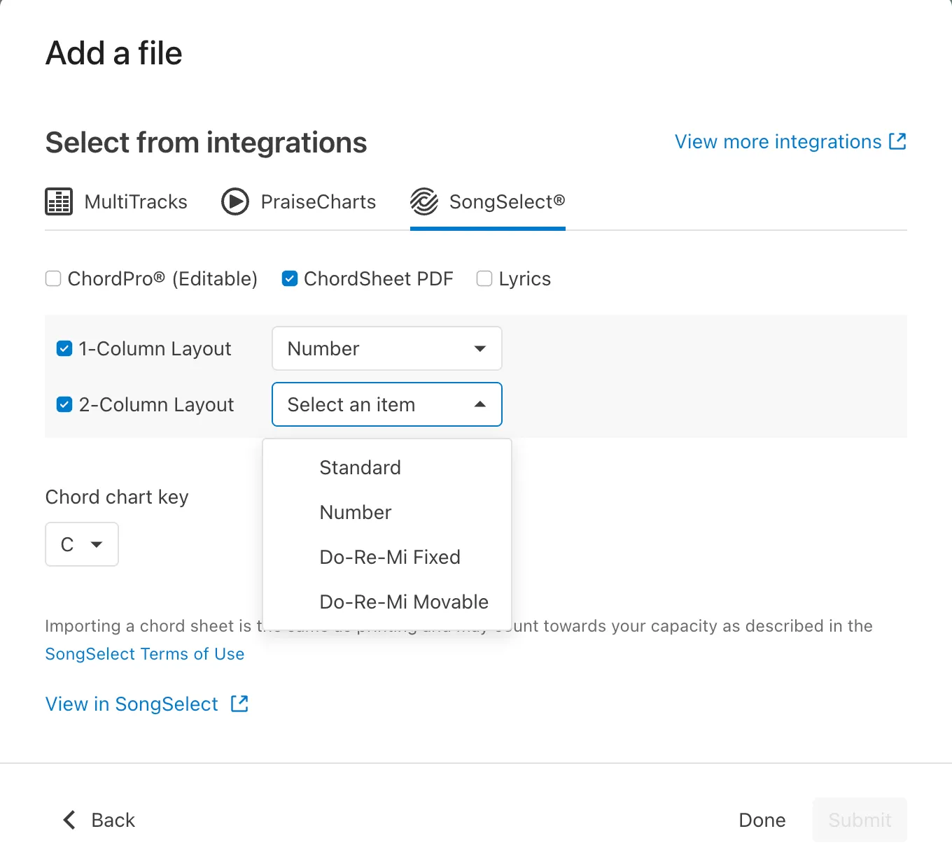Uncheck the 2-Column Layout checkbox
The width and height of the screenshot is (952, 866).
pos(64,404)
